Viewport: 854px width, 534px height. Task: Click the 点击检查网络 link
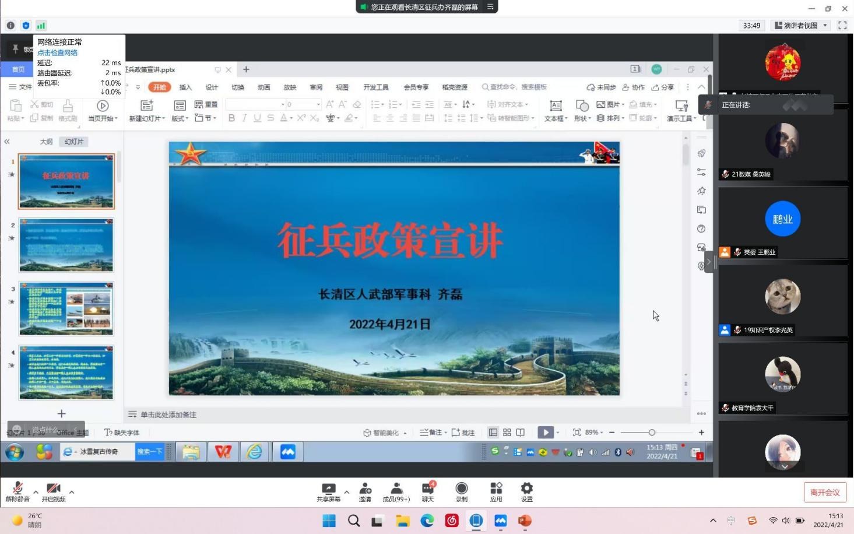(x=57, y=52)
